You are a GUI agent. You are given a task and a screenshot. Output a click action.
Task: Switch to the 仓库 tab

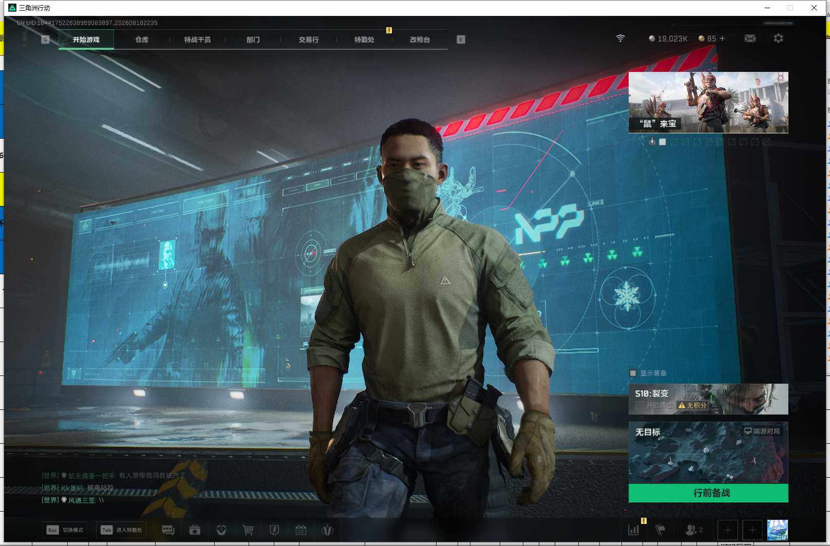(x=142, y=40)
